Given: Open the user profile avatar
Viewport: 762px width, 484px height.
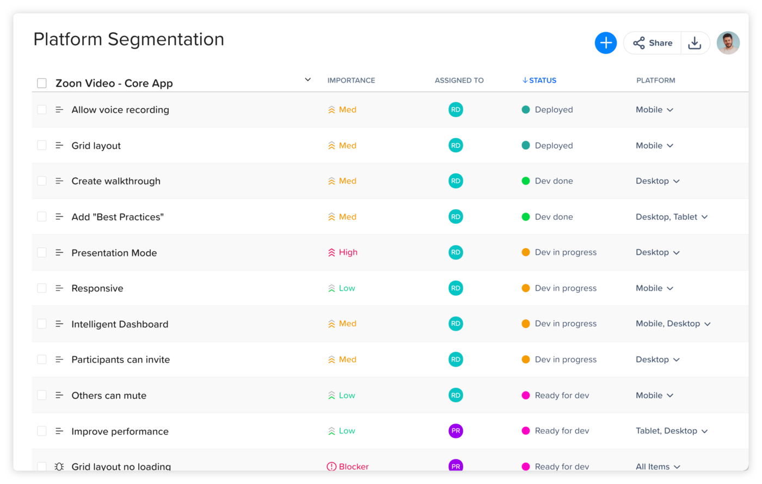Looking at the screenshot, I should (x=728, y=43).
